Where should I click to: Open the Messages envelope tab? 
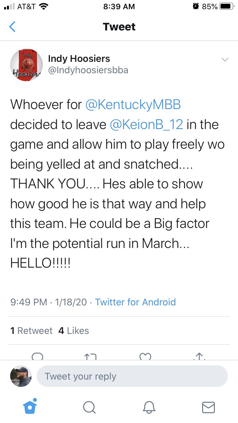(x=208, y=407)
